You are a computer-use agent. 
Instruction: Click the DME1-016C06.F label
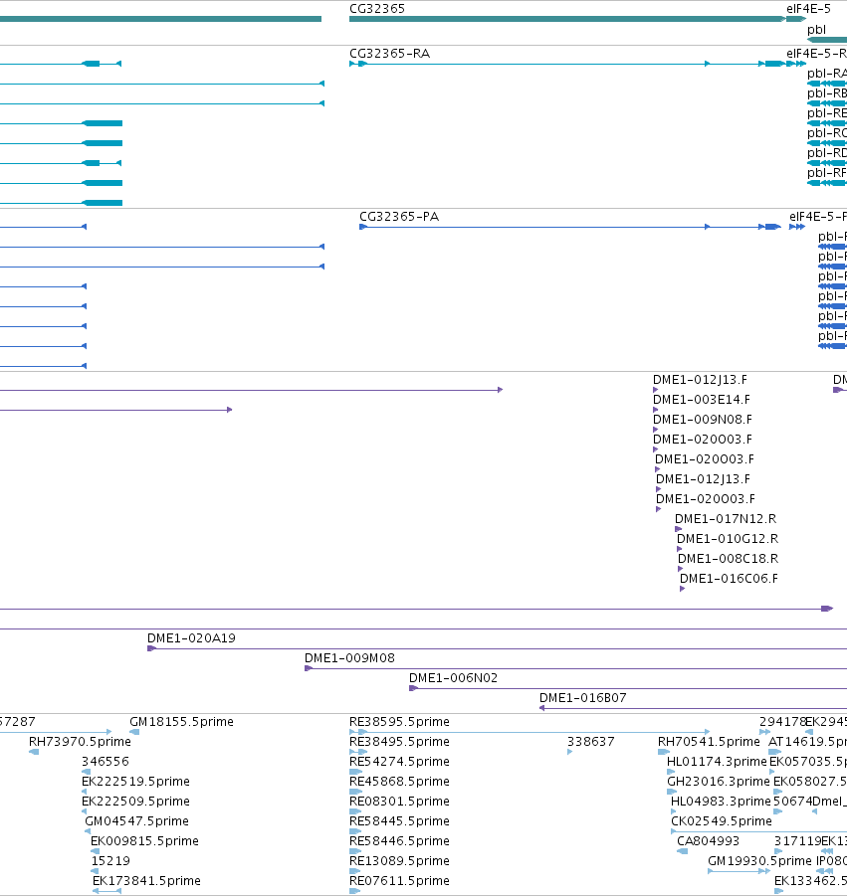coord(729,579)
